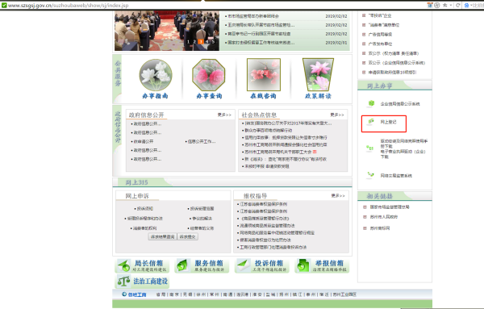Image resolution: width=484 pixels, height=309 pixels.
Task: Open the 国家市场监督管理总局 related link
Action: 390,207
